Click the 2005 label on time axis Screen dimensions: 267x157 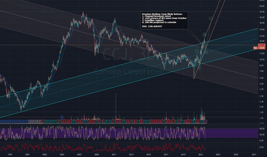[62, 155]
